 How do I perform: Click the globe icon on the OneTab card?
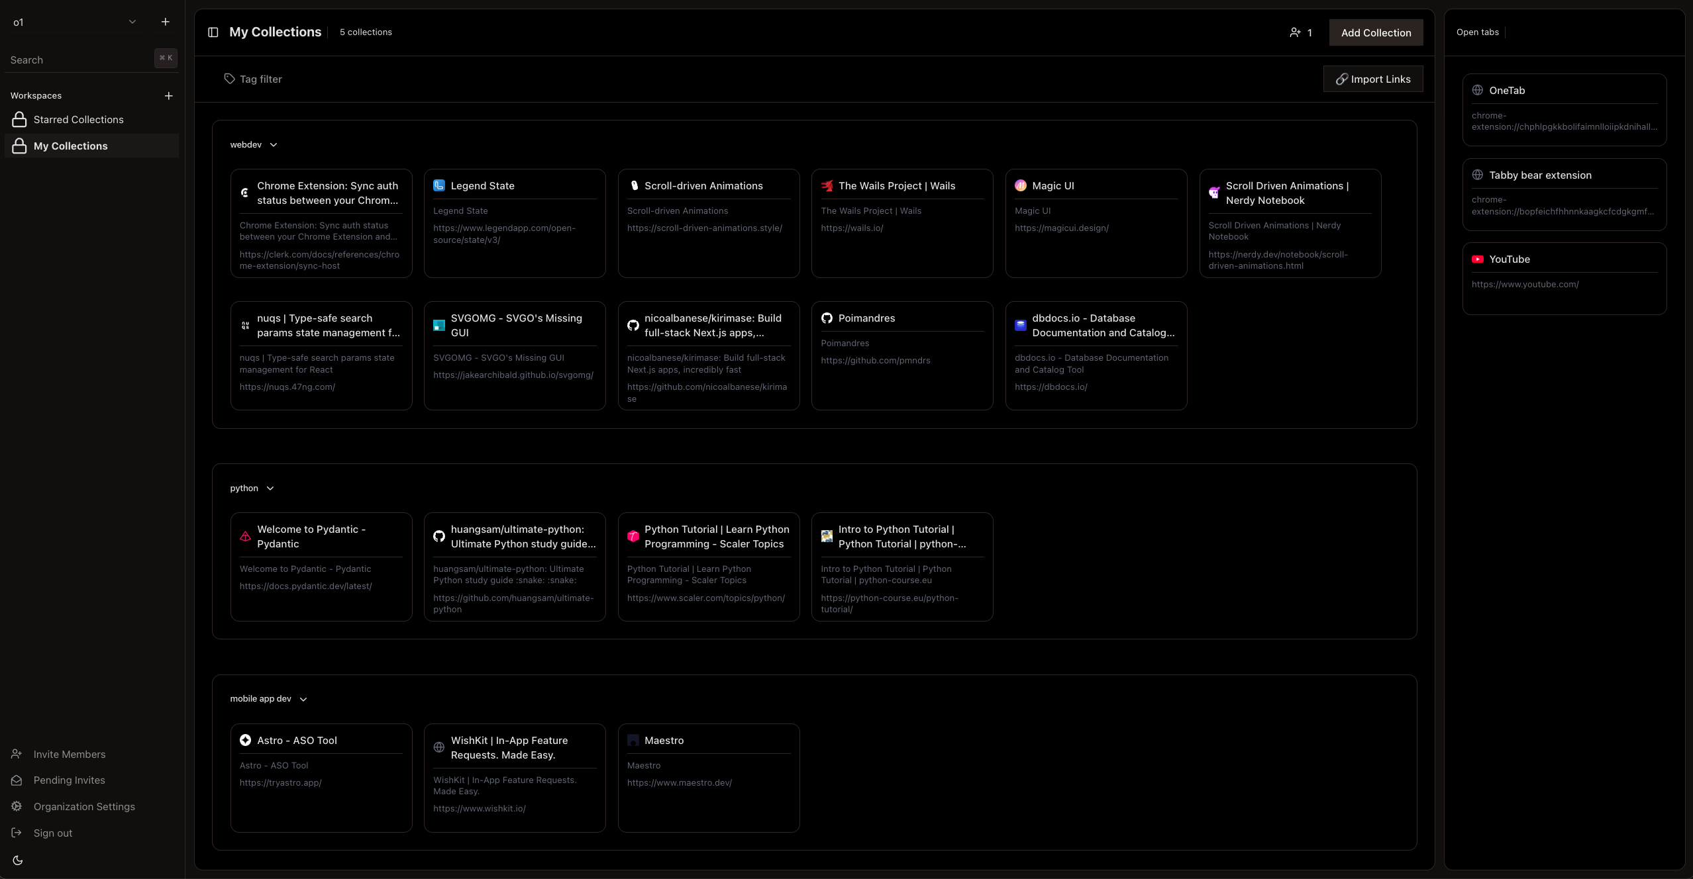1478,91
